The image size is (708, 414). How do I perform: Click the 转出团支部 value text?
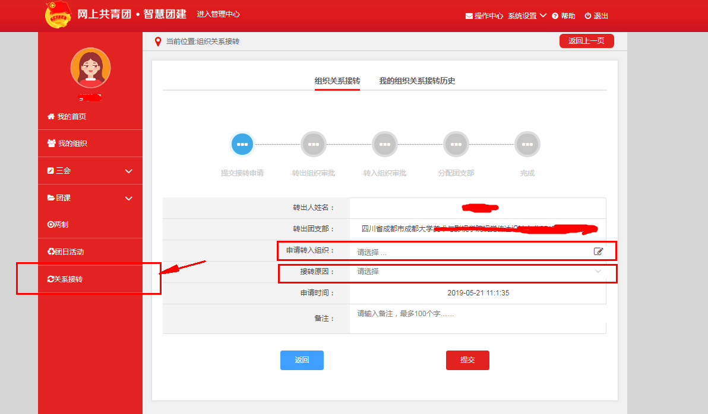(479, 228)
